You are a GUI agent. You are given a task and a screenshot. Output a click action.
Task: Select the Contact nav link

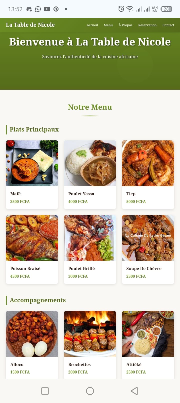168,25
